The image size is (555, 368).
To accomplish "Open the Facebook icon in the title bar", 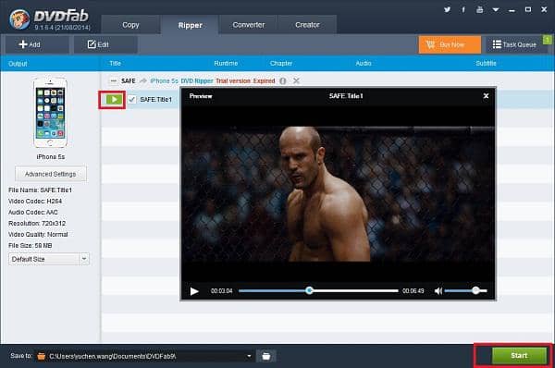I will tap(463, 9).
